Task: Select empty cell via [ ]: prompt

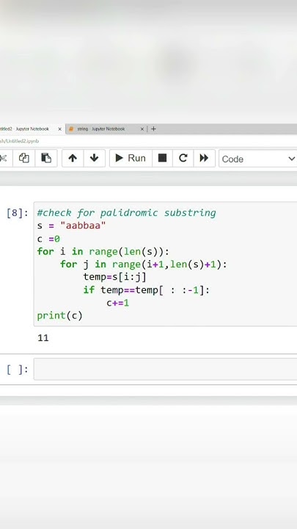Action: (17, 370)
